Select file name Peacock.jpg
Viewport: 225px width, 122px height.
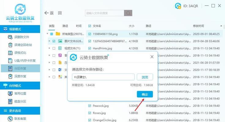(x=101, y=106)
